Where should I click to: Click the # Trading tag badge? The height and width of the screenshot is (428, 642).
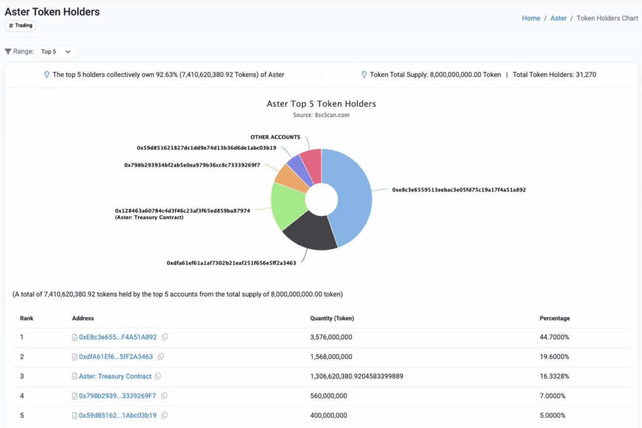[x=20, y=25]
